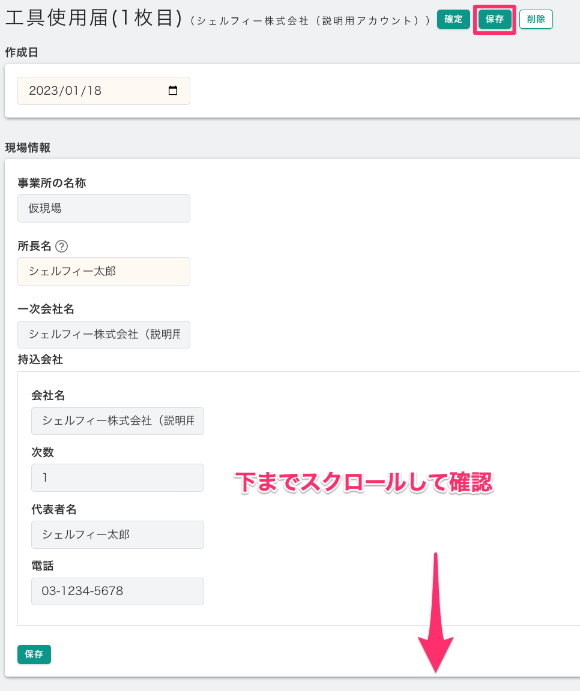Click the 持込会社 section label
Screen dimensions: 580x691
click(x=40, y=360)
